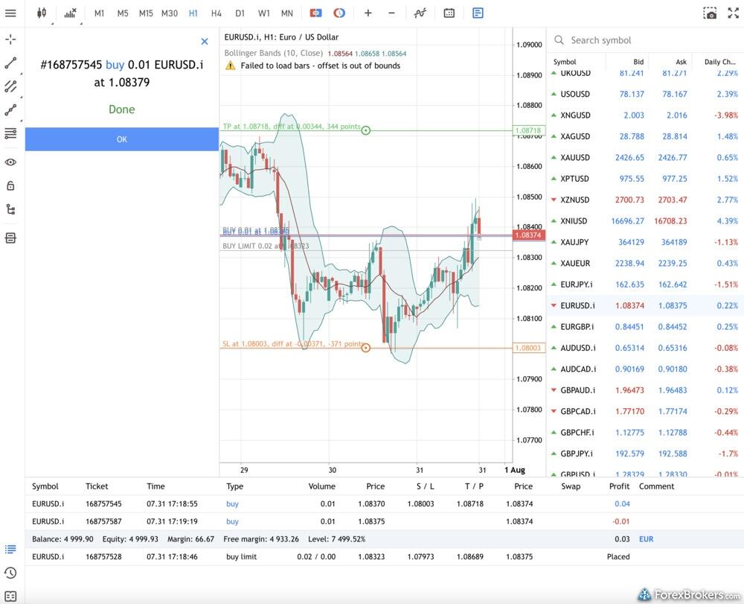744x604 pixels.
Task: Expand the trend line tools flyout
Action: click(x=10, y=63)
